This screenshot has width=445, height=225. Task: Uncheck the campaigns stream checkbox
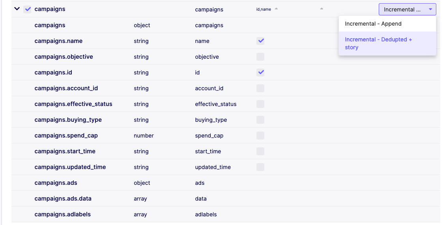[27, 9]
